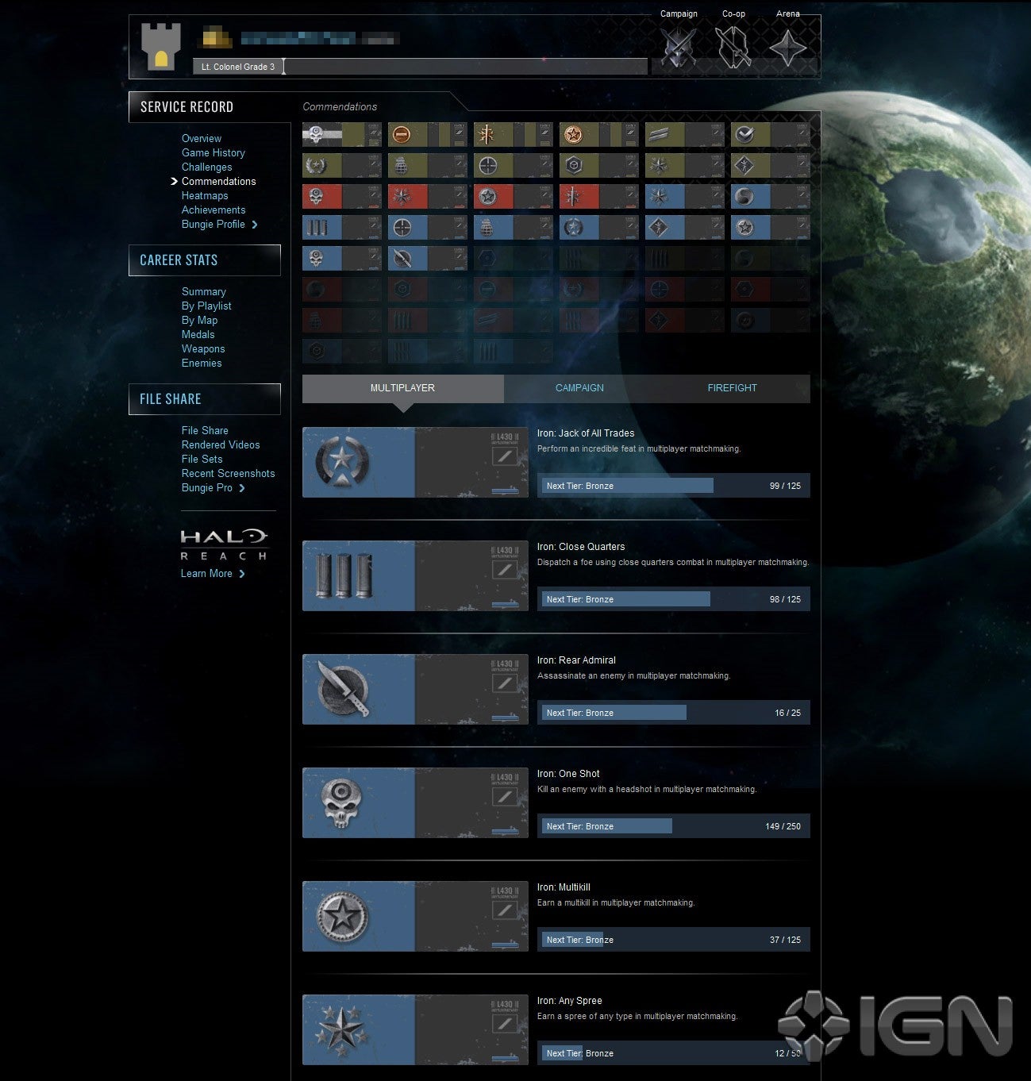The height and width of the screenshot is (1081, 1031).
Task: Open the large Any Spree stars emblem
Action: pyautogui.click(x=341, y=1030)
